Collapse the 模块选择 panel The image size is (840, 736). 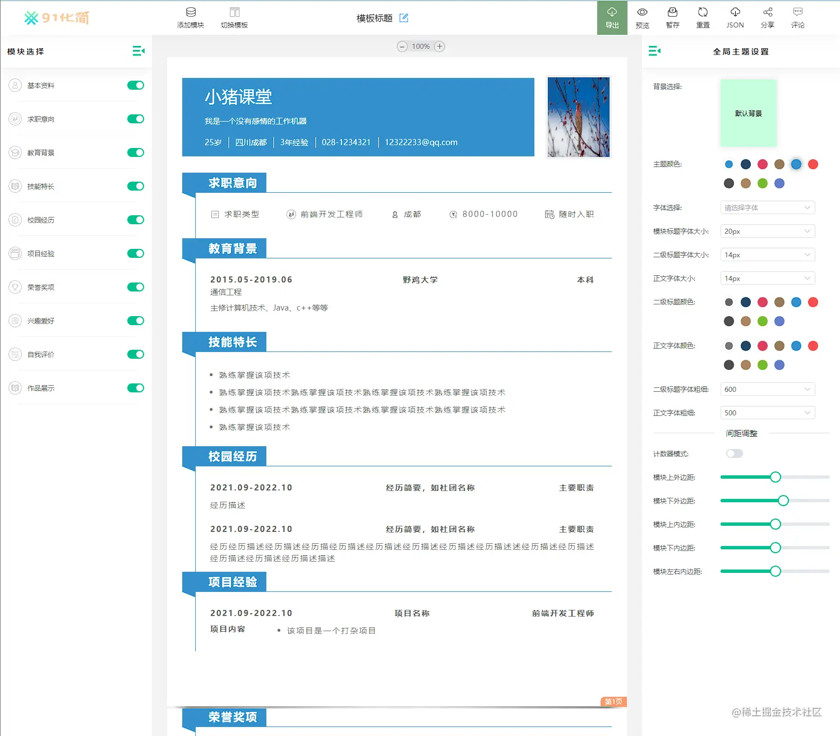139,51
